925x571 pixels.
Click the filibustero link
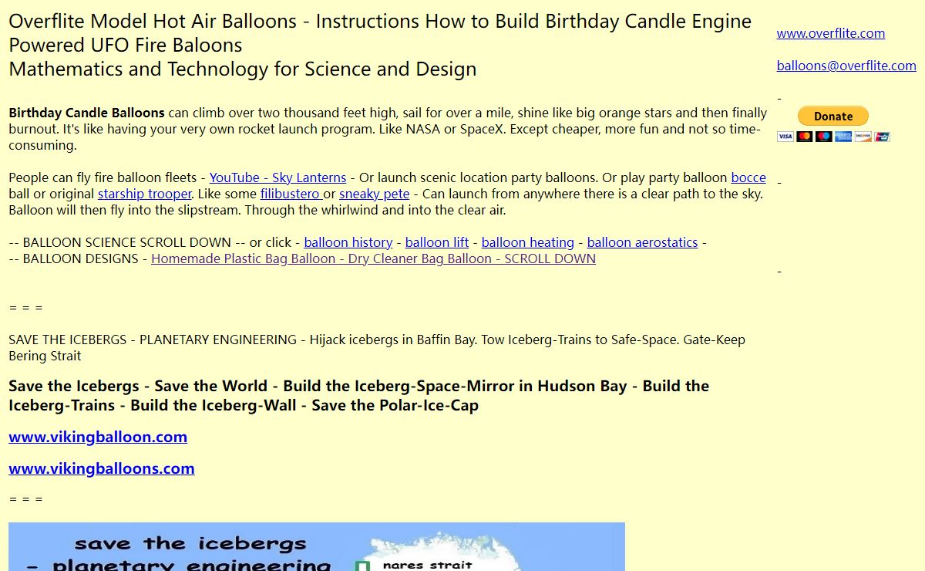[290, 194]
